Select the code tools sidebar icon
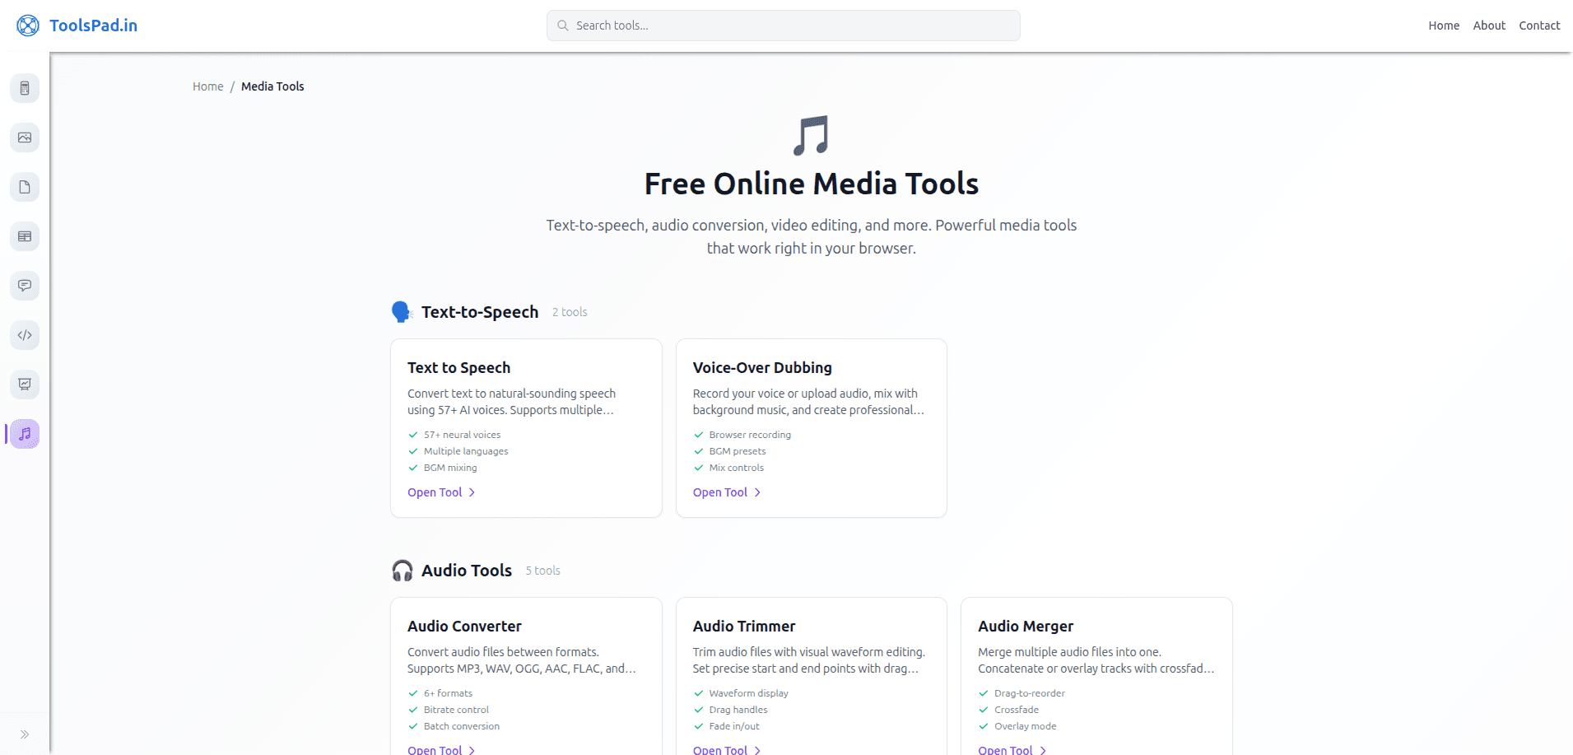Viewport: 1573px width, 755px height. tap(25, 335)
